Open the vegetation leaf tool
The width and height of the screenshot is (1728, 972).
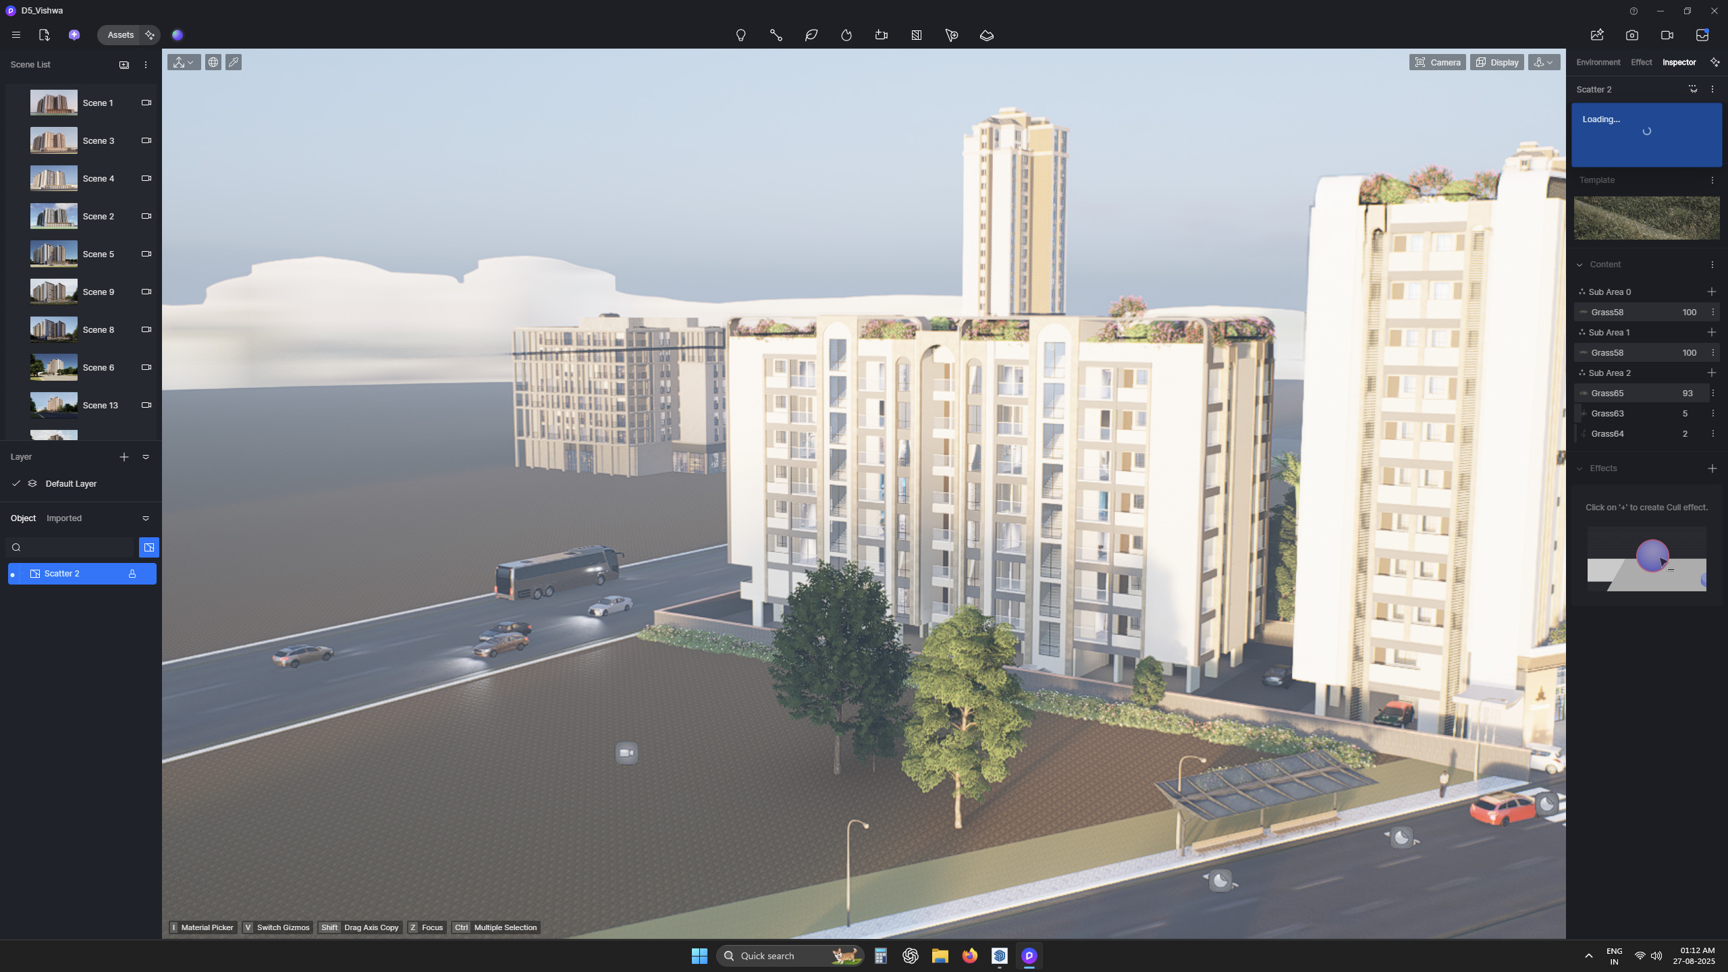tap(811, 35)
